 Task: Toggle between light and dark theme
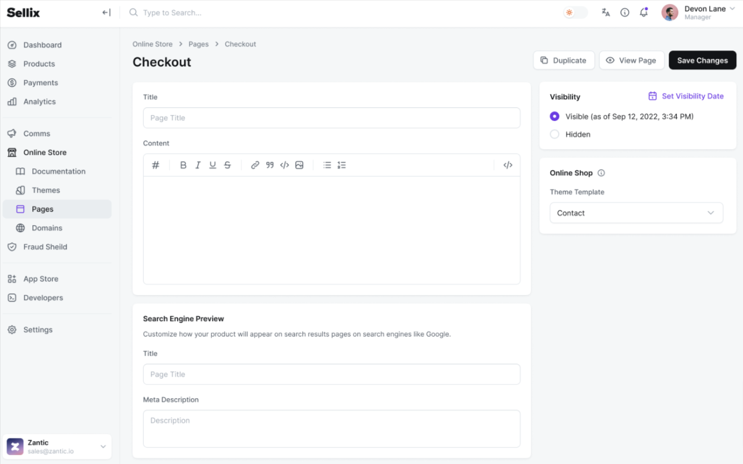575,12
